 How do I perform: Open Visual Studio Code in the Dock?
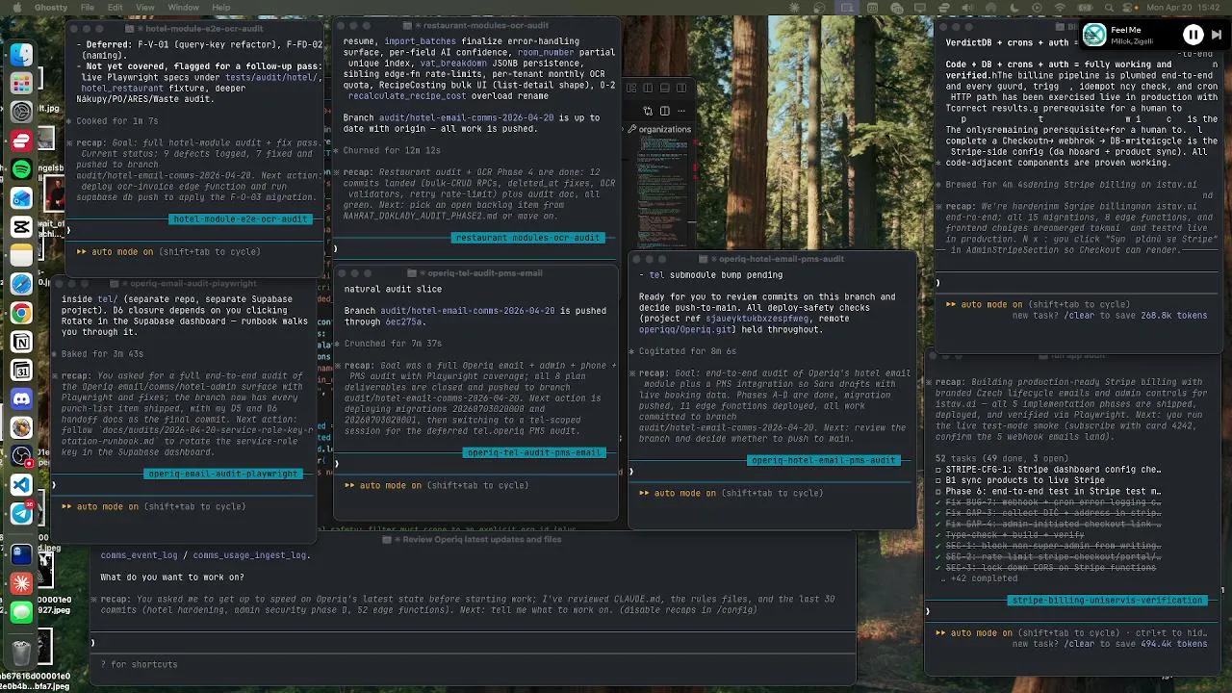pos(21,485)
